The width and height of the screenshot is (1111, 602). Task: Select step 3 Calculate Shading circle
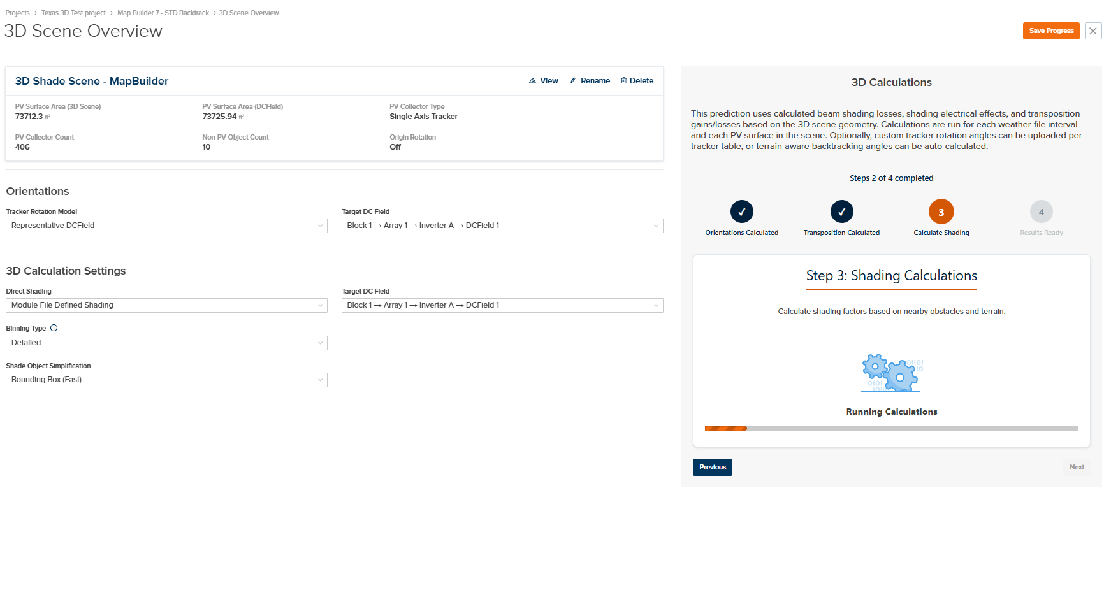[x=941, y=211]
